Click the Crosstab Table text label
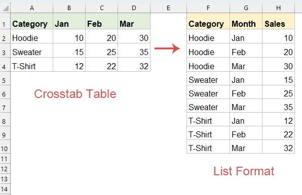This screenshot has height=195, width=302. [x=75, y=94]
